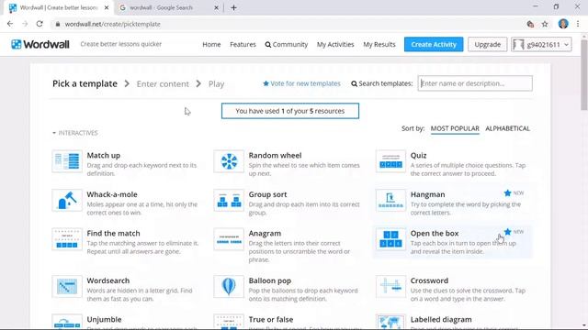
Task: Sort templates ALPHABETICAL
Action: 507,128
